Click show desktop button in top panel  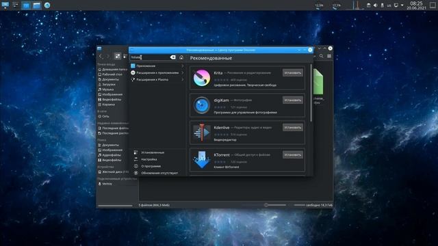point(433,5)
